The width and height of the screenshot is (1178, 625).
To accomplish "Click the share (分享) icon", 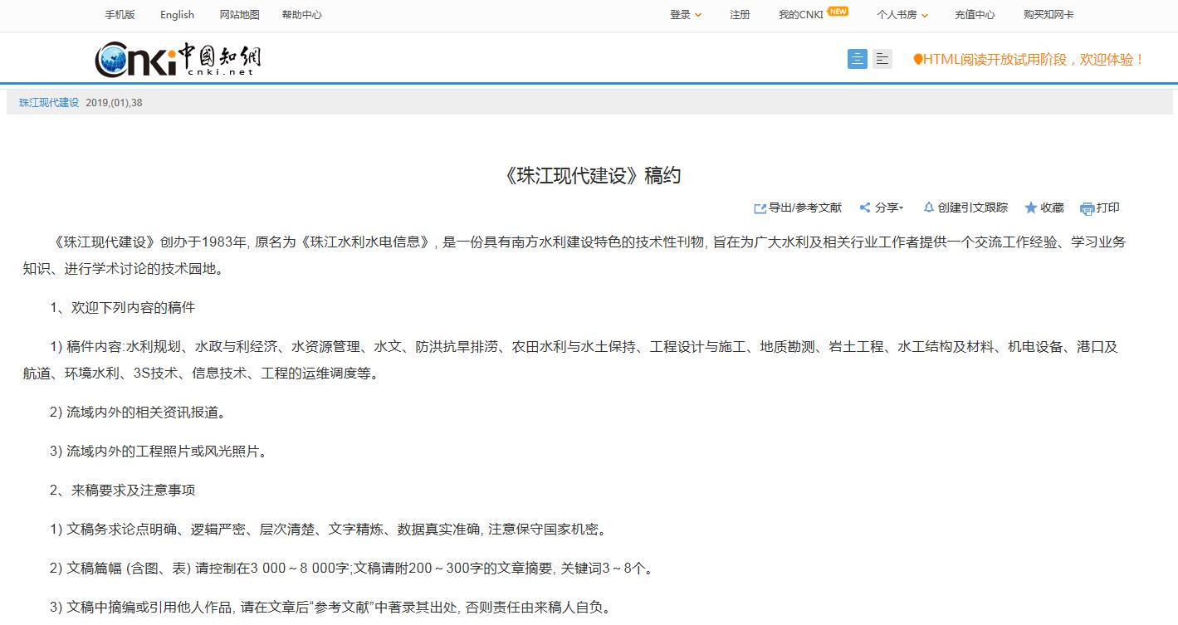I will pyautogui.click(x=865, y=208).
